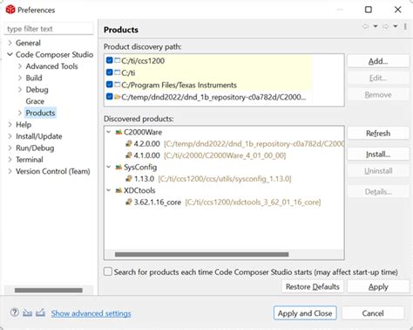Uncheck the C:/temp/dnd2022 repository path checkbox
413x330 pixels.
point(110,96)
